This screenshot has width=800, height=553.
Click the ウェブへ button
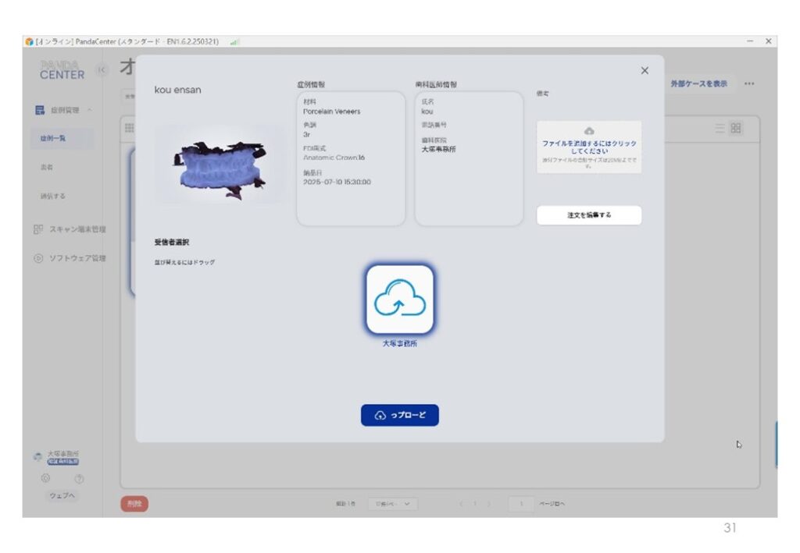coord(62,496)
